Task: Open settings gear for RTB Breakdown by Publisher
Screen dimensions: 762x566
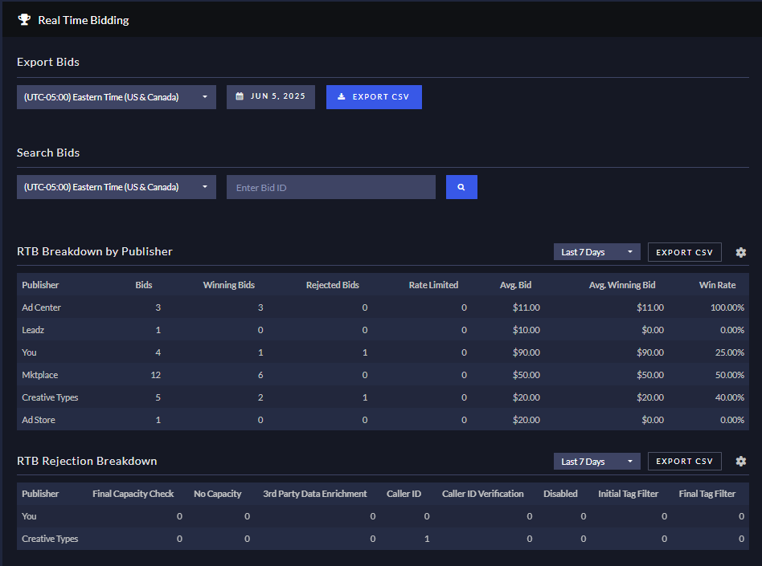Action: pos(740,252)
